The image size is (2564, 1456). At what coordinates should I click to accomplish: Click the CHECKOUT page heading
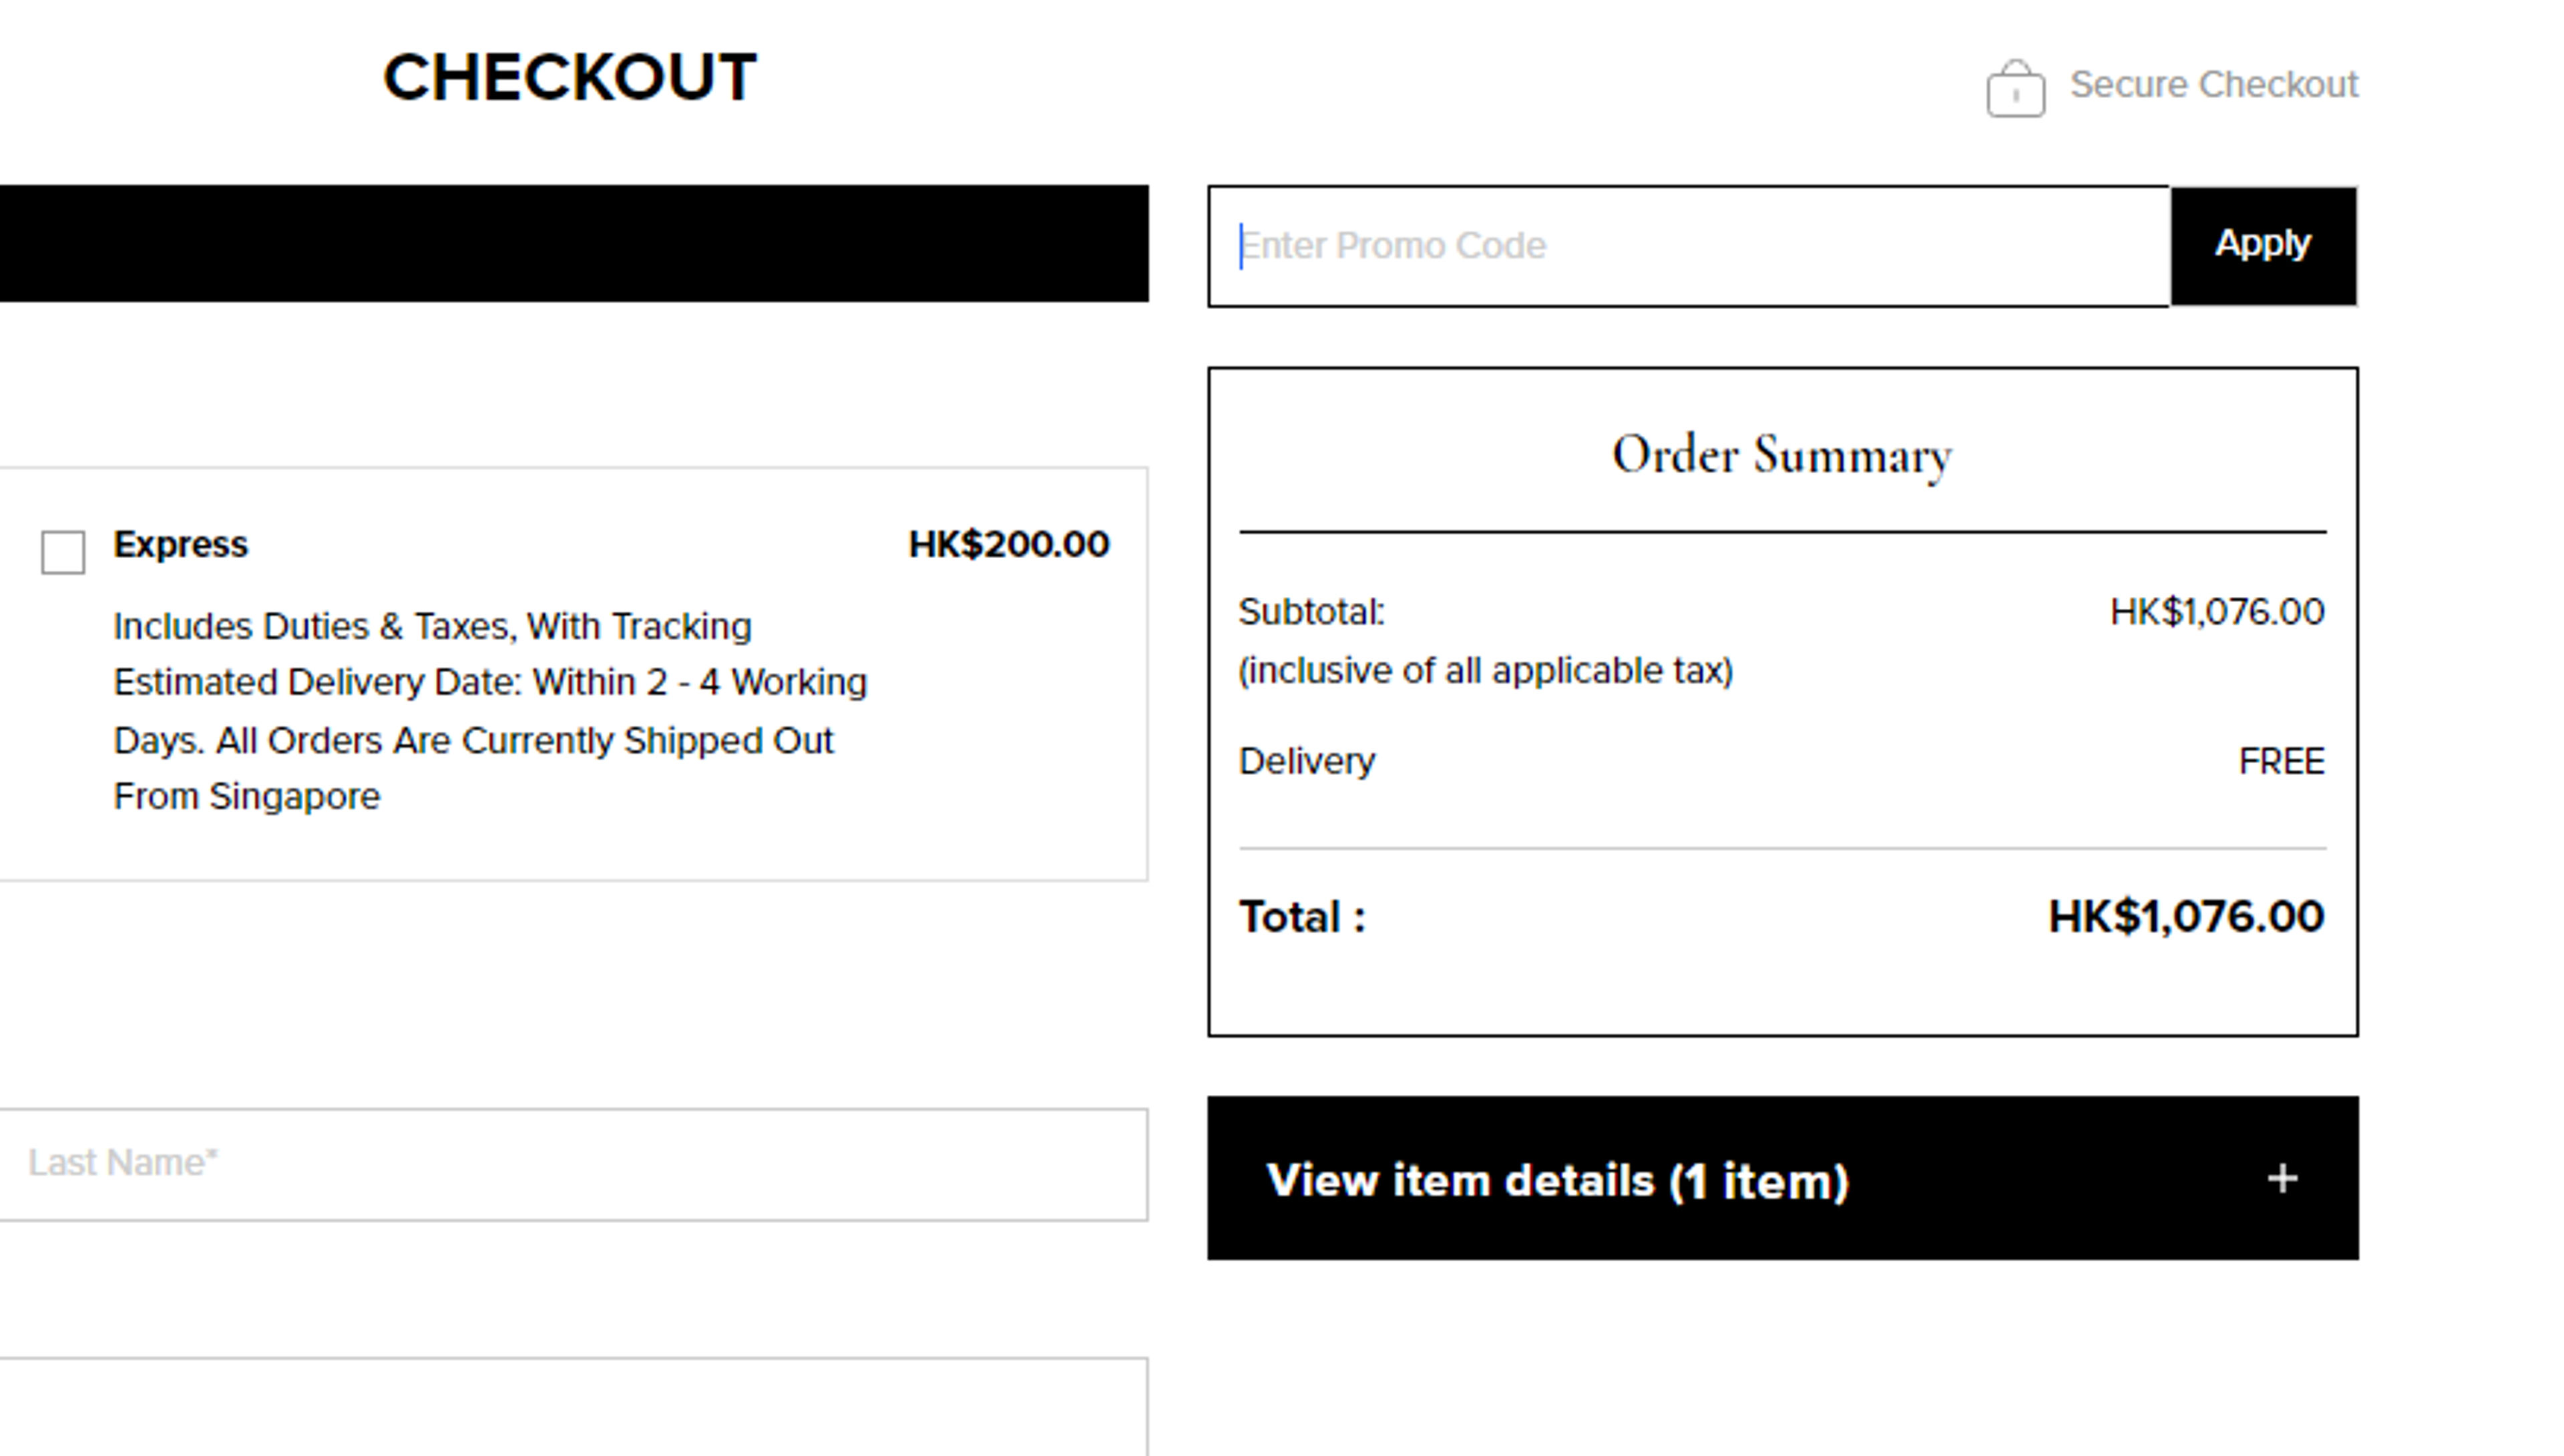570,78
